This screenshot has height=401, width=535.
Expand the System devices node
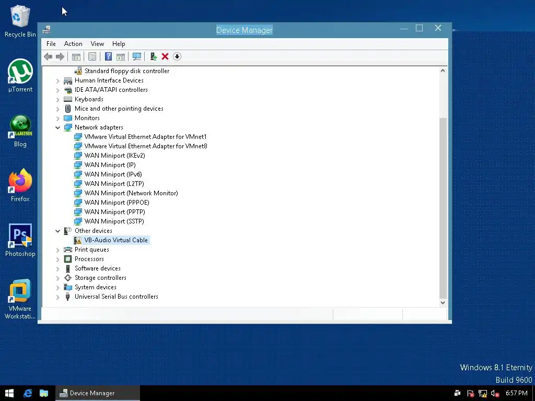pos(57,288)
